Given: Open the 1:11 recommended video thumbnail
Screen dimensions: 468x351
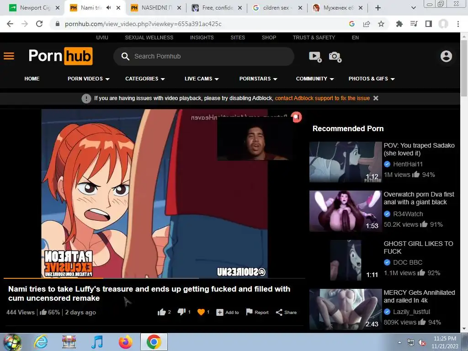Looking at the screenshot, I should click(x=346, y=260).
